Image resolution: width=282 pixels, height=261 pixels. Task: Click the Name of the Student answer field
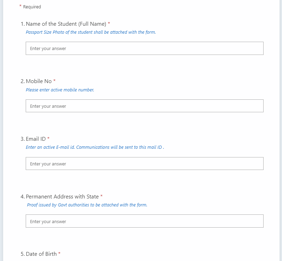[144, 48]
